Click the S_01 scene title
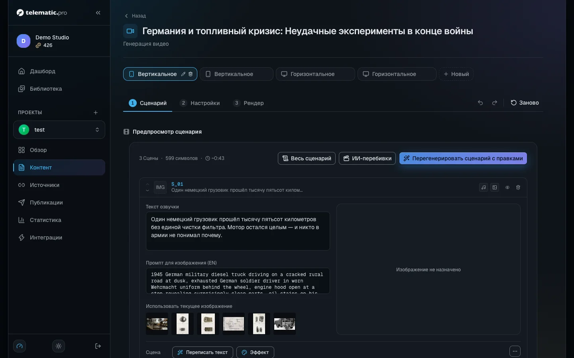 177,184
